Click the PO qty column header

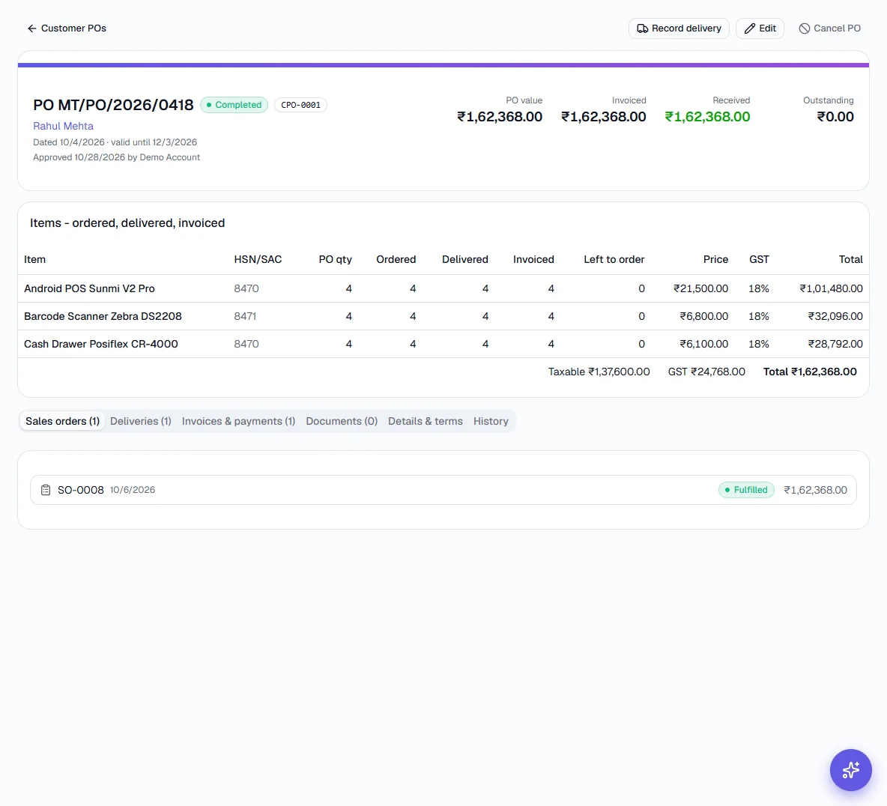tap(335, 259)
